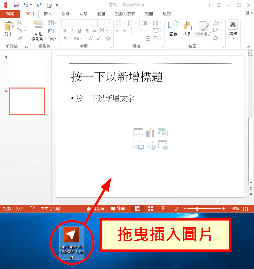Open the Shapes (圖案) gallery

point(173,30)
